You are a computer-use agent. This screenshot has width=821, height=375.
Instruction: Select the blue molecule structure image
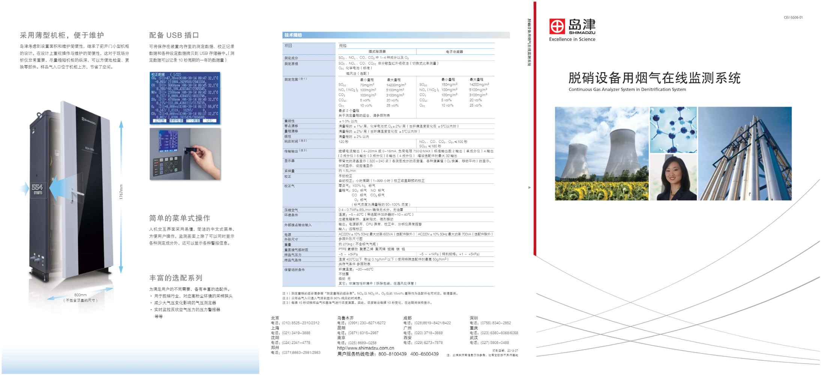tap(673, 130)
